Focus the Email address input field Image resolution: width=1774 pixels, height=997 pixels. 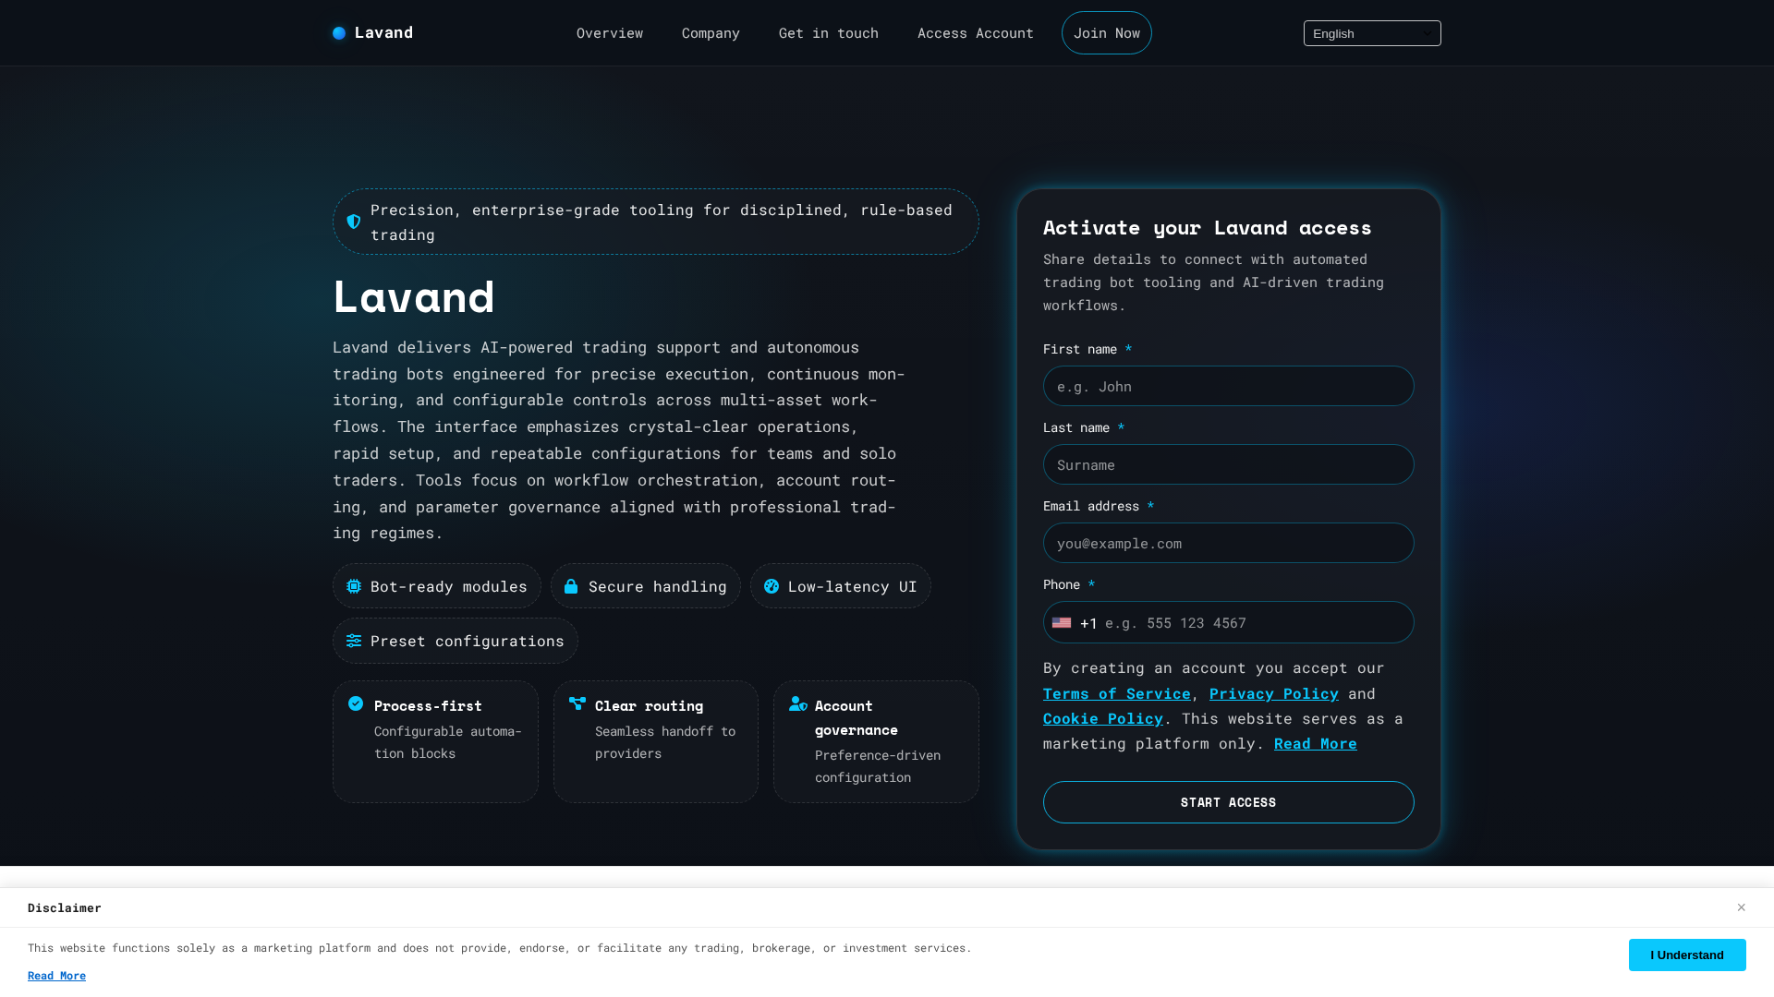(x=1229, y=543)
